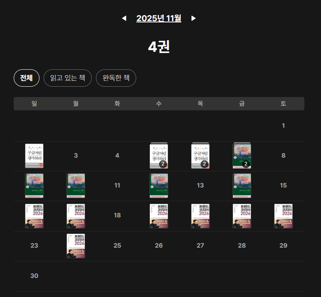
Task: Show only 완독한 책
Action: click(116, 78)
